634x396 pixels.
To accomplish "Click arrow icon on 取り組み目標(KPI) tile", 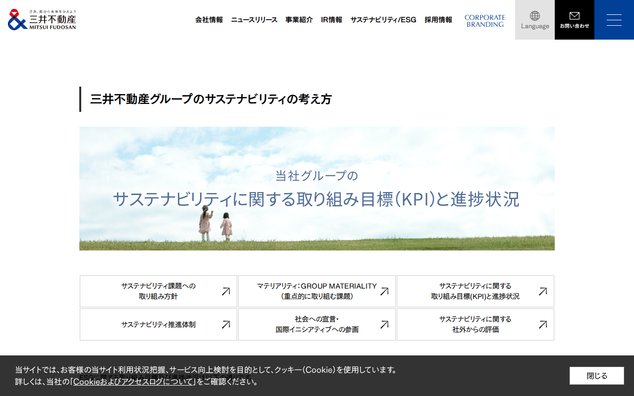I will tap(543, 292).
